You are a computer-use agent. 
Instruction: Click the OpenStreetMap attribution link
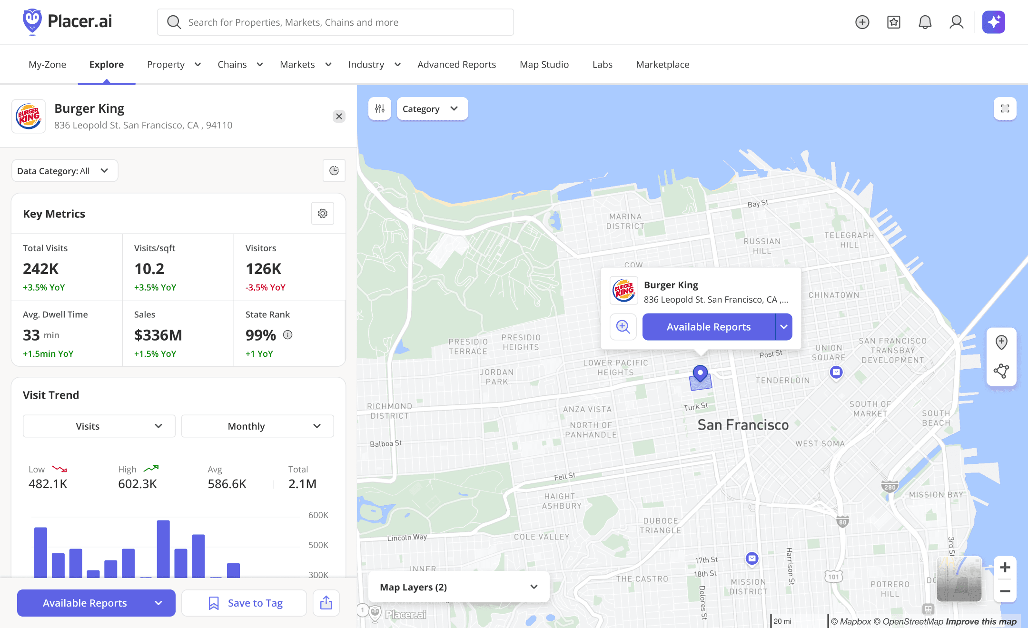(908, 621)
